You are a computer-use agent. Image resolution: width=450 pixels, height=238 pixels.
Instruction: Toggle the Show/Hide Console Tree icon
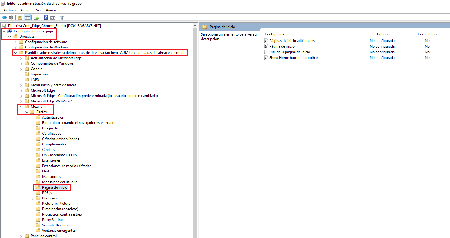[27, 17]
